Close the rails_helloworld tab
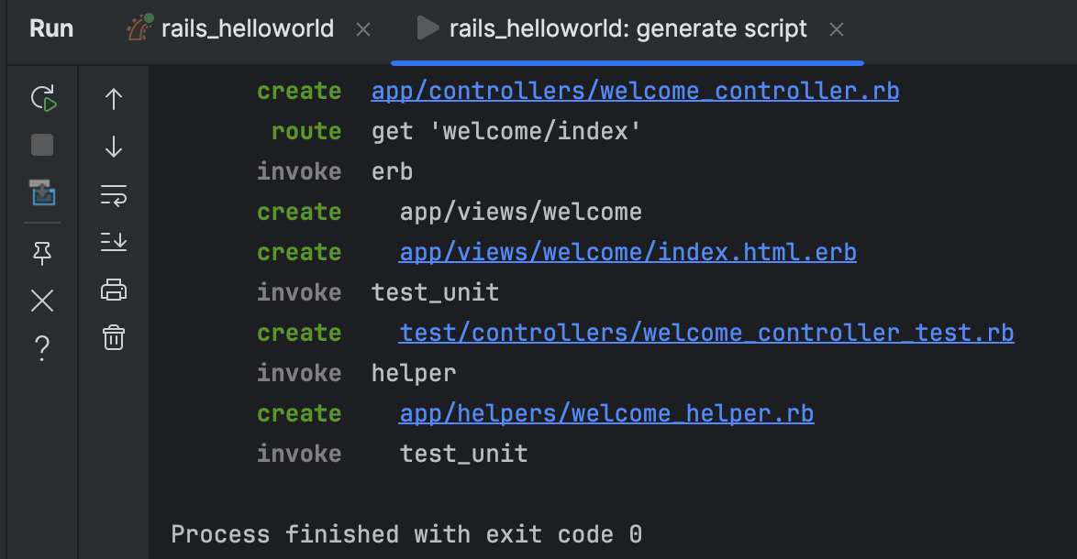The height and width of the screenshot is (559, 1077). point(363,28)
